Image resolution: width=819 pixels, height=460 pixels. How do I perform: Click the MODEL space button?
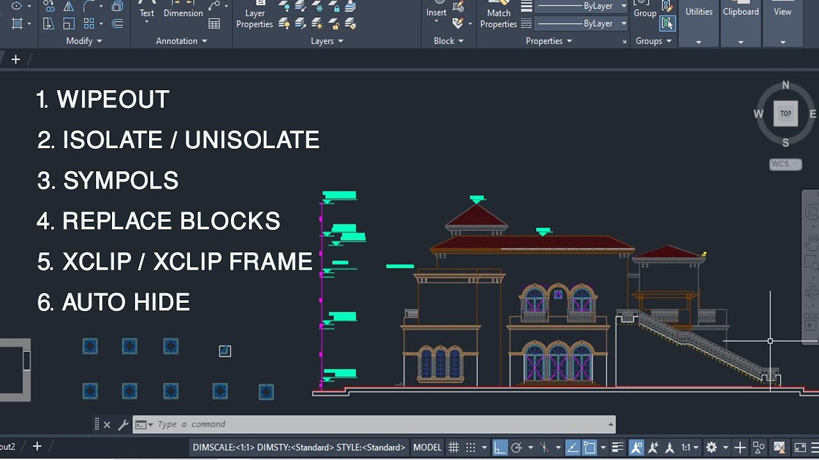pyautogui.click(x=427, y=447)
